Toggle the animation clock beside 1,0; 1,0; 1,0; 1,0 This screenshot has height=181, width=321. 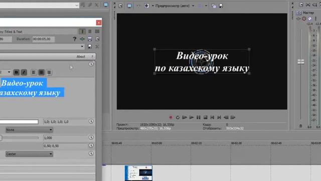[x=91, y=121]
